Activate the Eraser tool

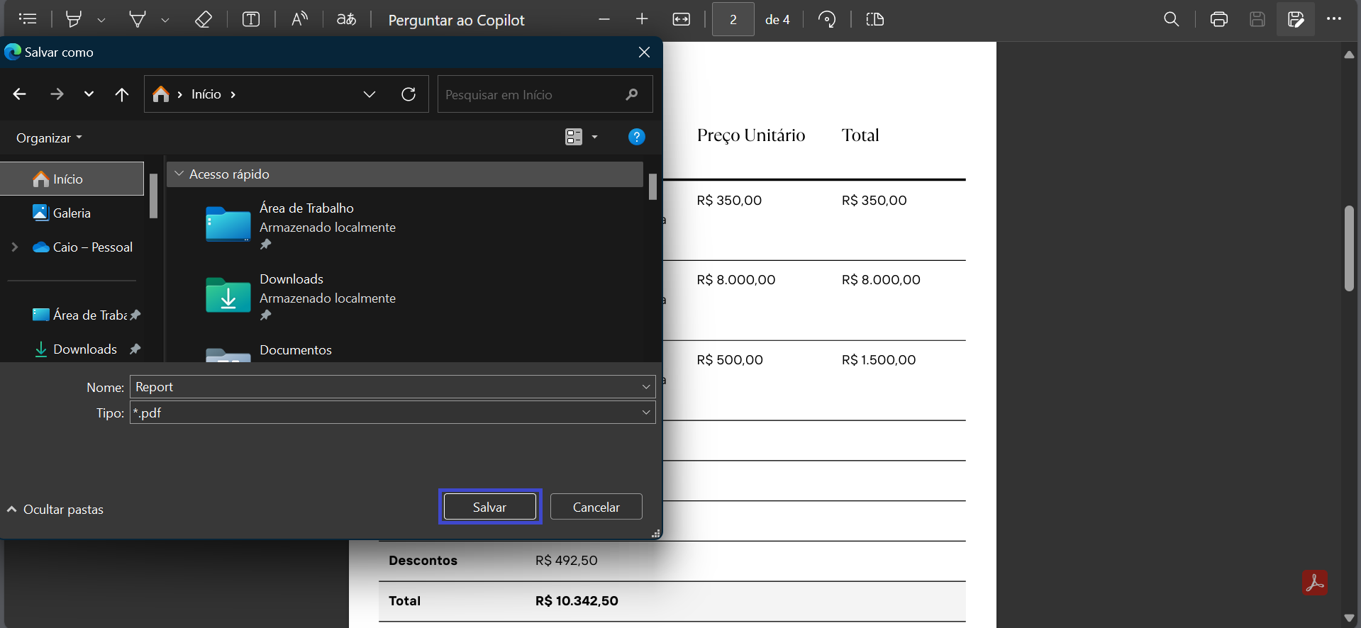(203, 19)
